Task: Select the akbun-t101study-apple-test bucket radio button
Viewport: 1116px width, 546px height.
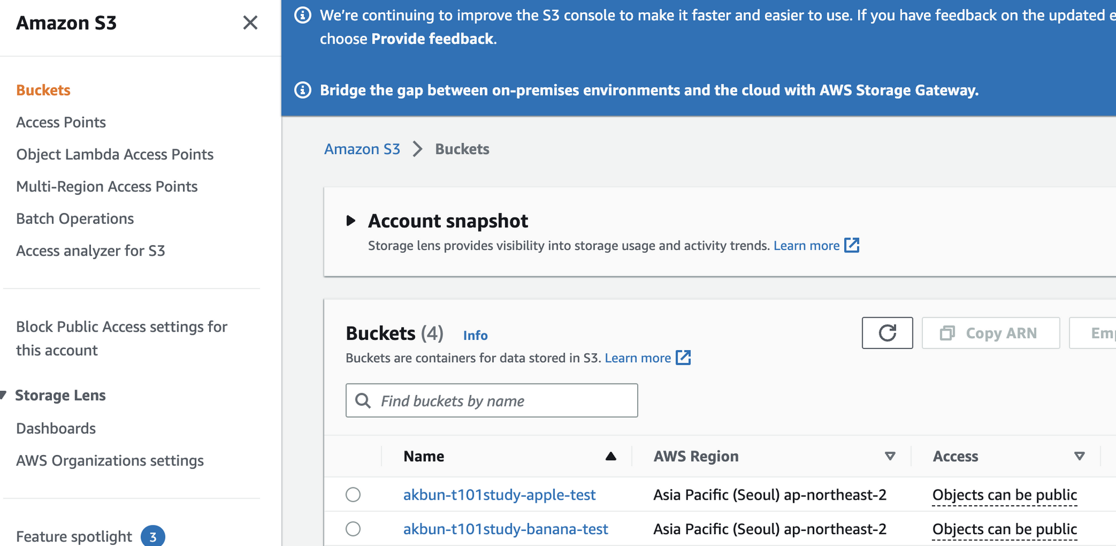Action: 353,495
